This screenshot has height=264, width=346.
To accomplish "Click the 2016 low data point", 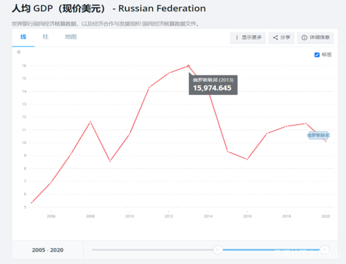I will coord(247,159).
